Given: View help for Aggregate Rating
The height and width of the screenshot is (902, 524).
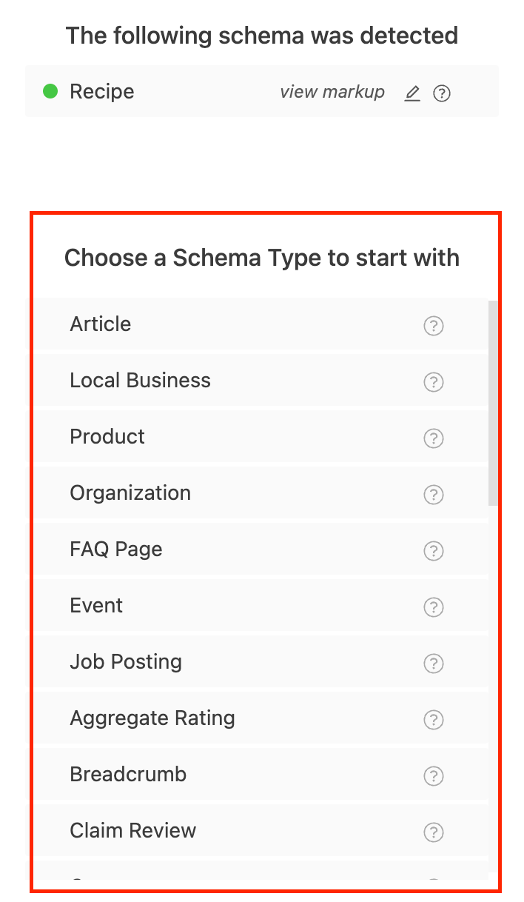Looking at the screenshot, I should point(433,720).
